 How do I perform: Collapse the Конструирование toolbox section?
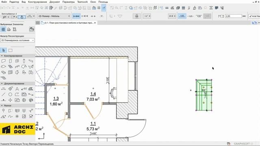[x=2, y=56]
